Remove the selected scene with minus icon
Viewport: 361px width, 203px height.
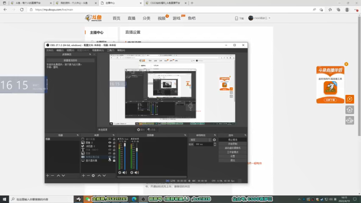tap(52, 175)
